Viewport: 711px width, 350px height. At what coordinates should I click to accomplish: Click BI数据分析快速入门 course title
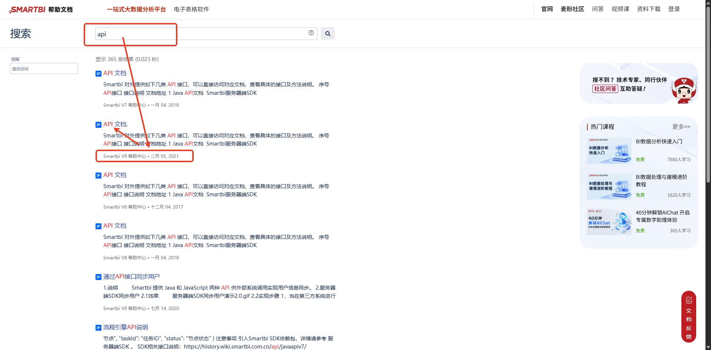click(659, 141)
